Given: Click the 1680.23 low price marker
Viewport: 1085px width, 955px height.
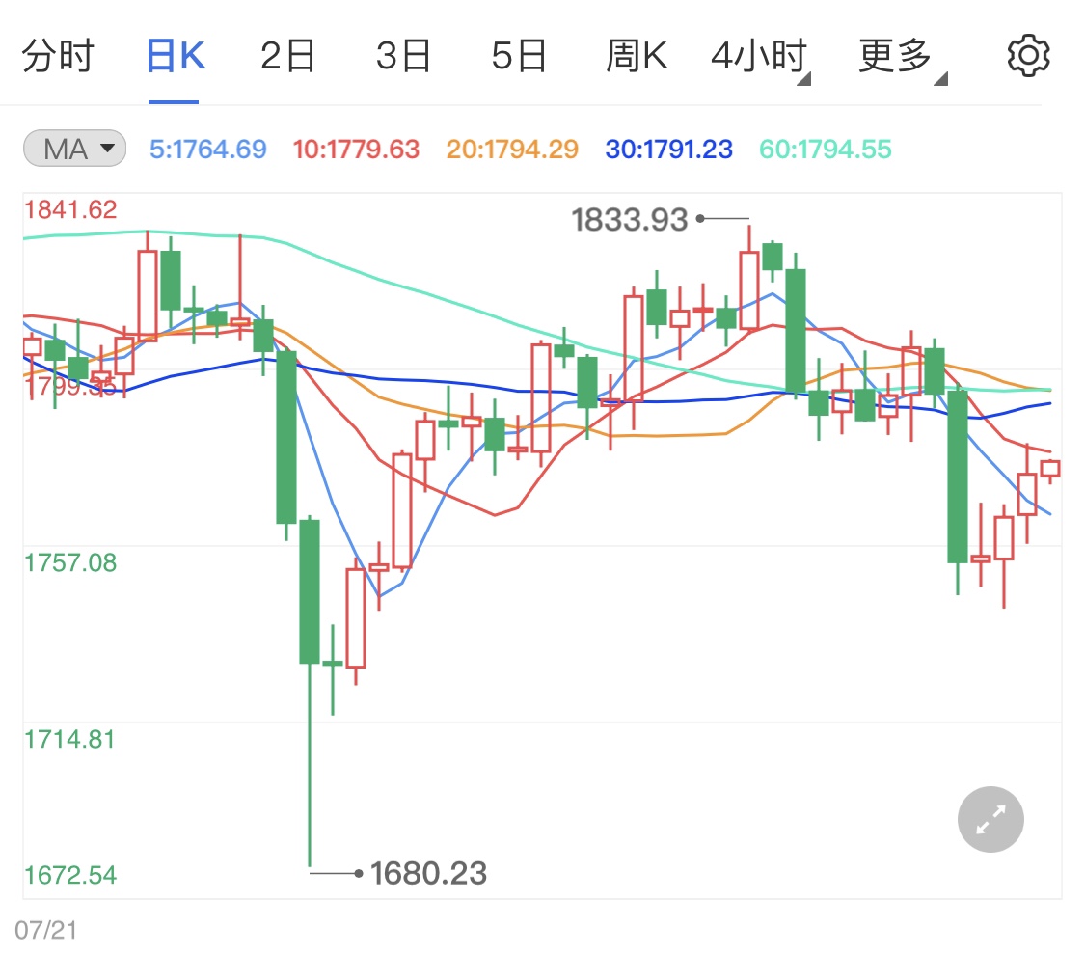Looking at the screenshot, I should [428, 873].
